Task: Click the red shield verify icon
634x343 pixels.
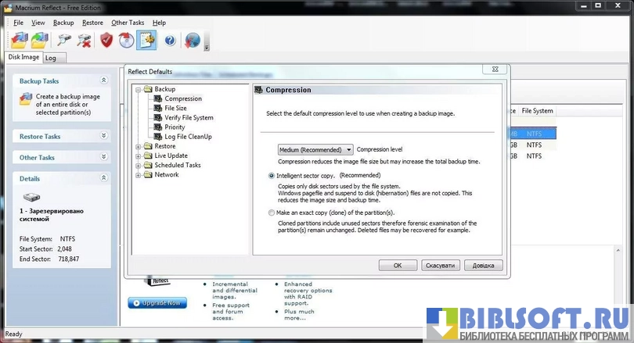Action: (106, 40)
